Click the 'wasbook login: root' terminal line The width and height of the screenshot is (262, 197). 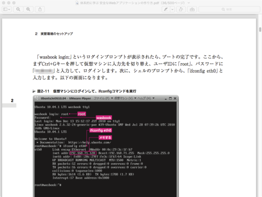[52, 114]
